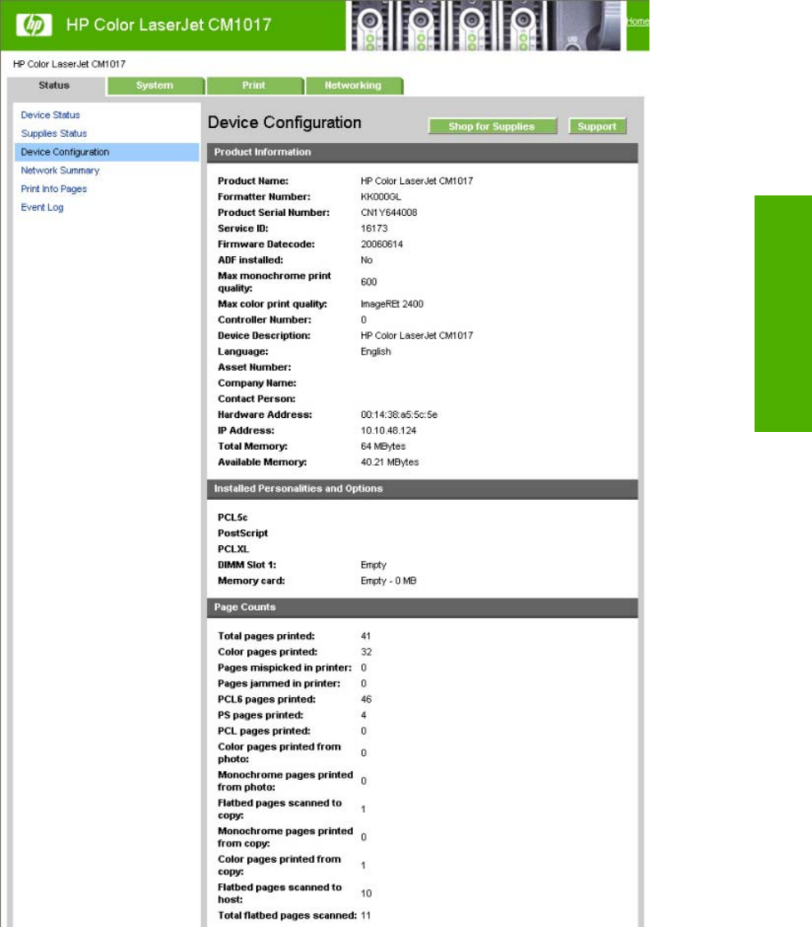Click the HP logo icon

(x=34, y=25)
